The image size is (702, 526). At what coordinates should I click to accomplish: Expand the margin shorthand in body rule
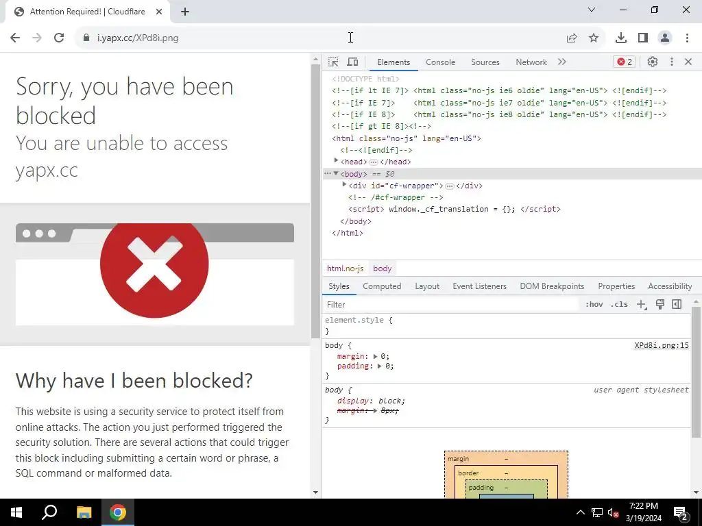coord(375,356)
